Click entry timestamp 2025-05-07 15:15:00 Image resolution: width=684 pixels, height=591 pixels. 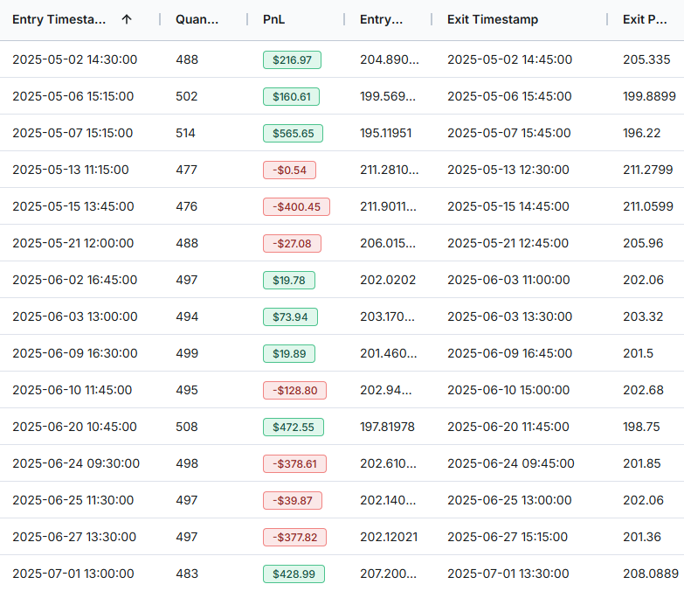pos(73,133)
